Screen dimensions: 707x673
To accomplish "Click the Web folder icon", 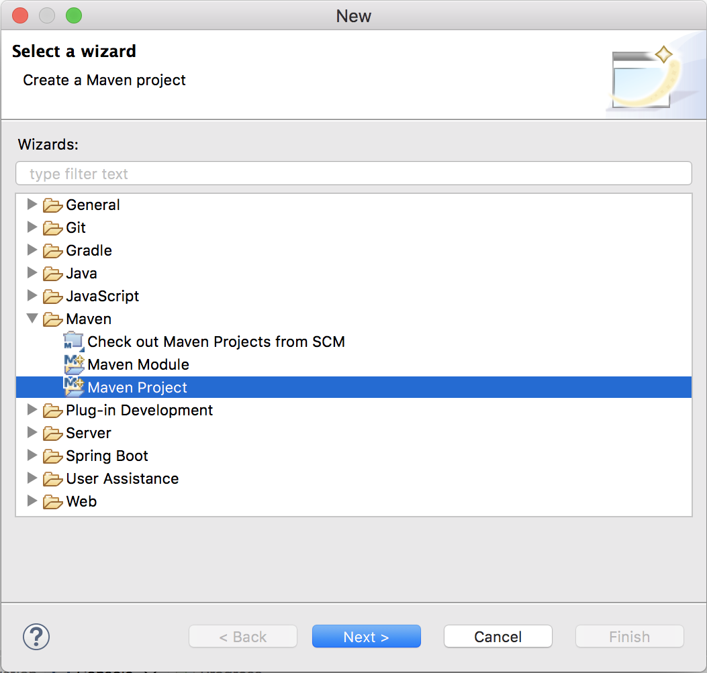I will [x=53, y=502].
